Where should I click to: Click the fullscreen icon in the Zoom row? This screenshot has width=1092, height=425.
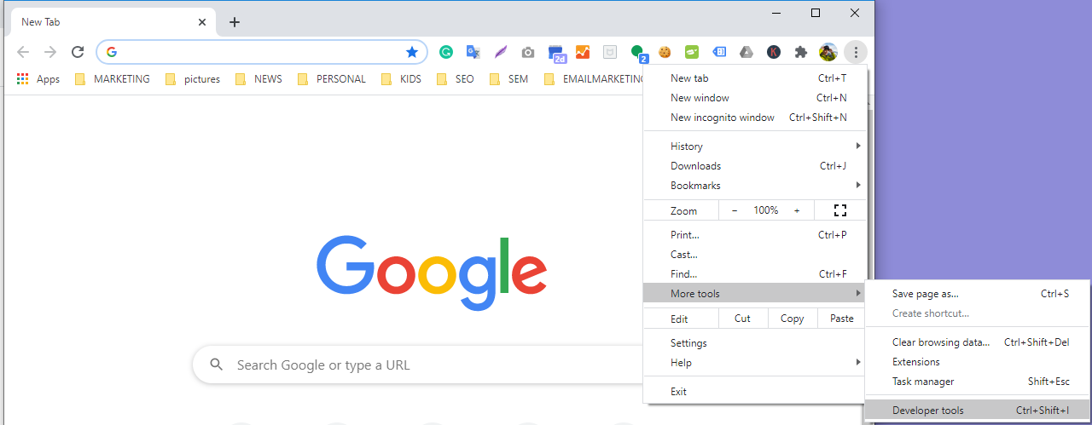pos(839,210)
